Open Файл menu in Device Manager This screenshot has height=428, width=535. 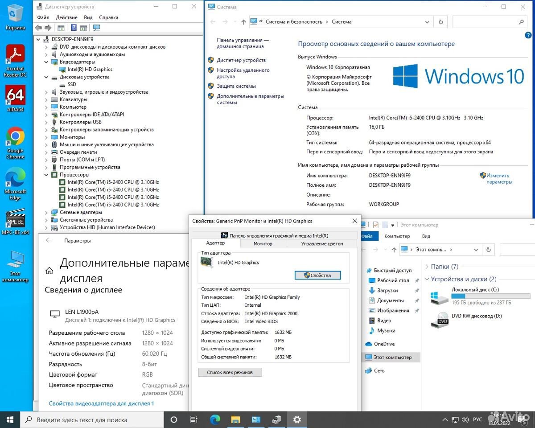43,17
